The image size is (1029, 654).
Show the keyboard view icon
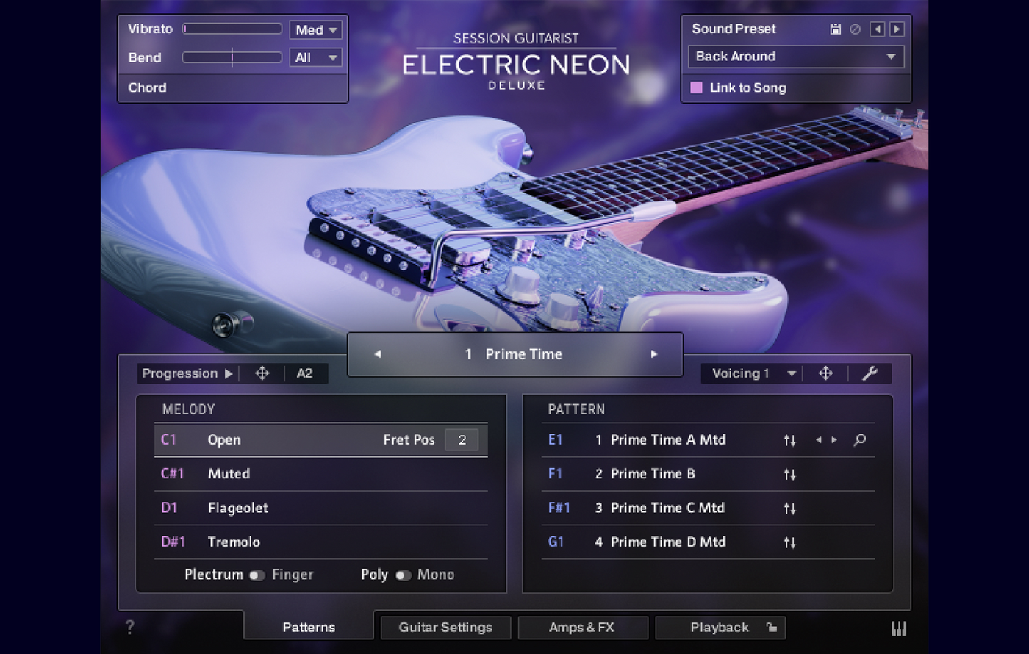[899, 628]
